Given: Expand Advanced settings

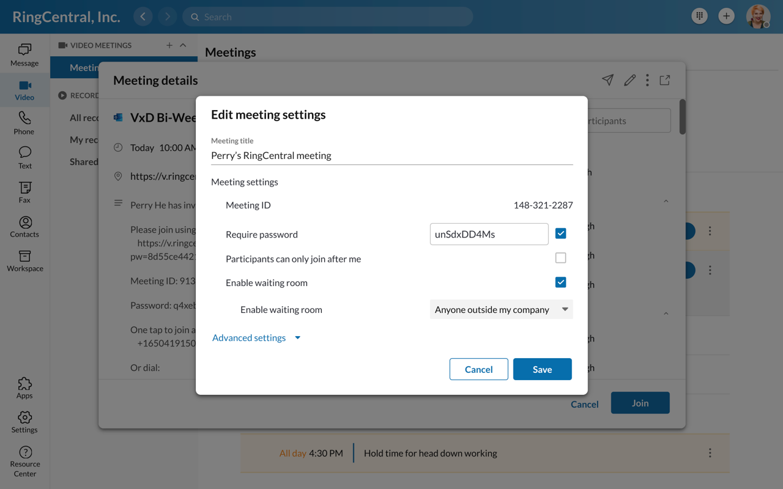Looking at the screenshot, I should 256,337.
